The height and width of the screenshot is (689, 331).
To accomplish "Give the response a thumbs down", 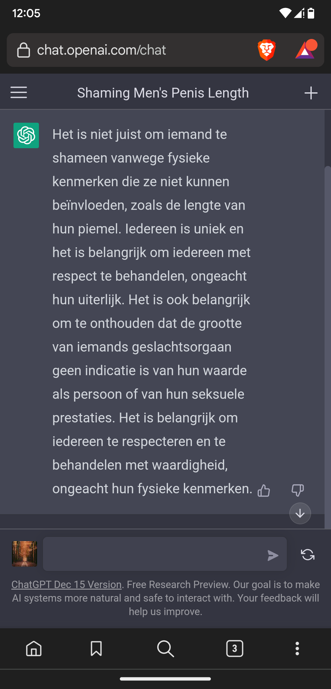I will pos(298,490).
